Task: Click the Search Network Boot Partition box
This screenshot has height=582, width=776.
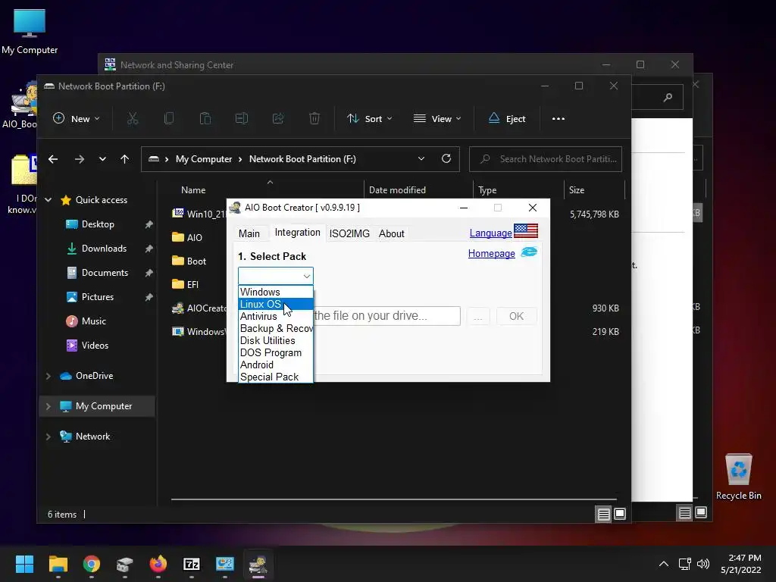Action: pos(546,159)
